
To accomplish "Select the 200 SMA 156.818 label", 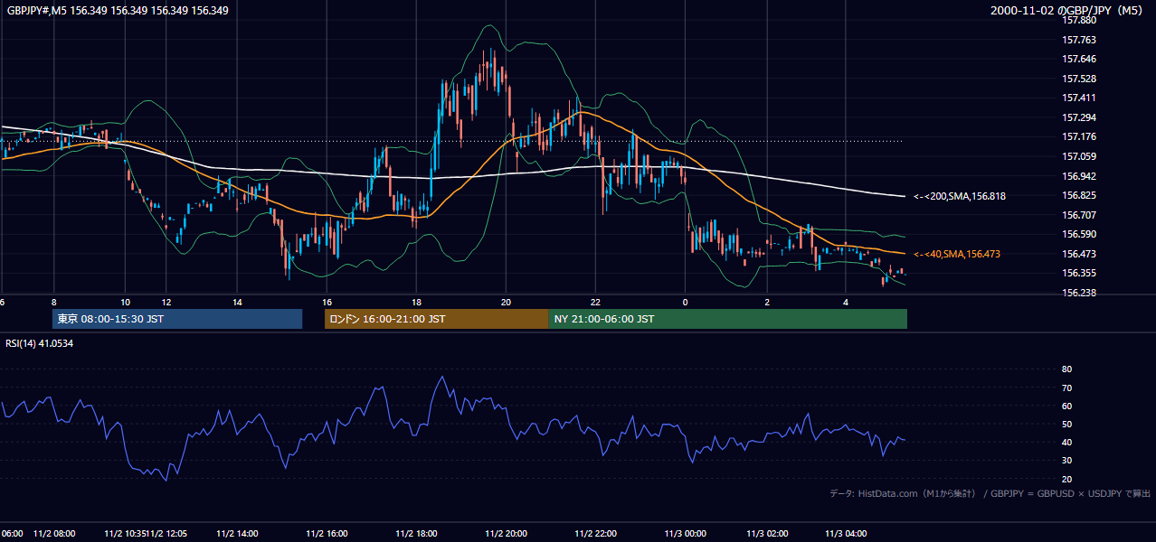I will 960,196.
